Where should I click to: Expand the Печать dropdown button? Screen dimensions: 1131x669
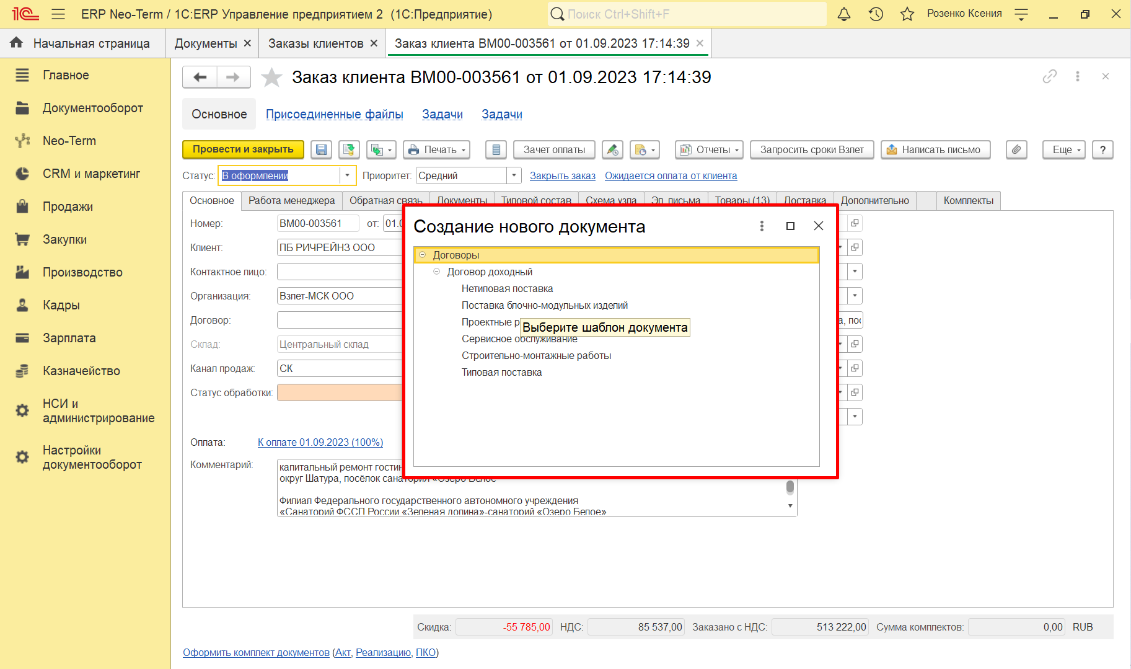pos(436,149)
